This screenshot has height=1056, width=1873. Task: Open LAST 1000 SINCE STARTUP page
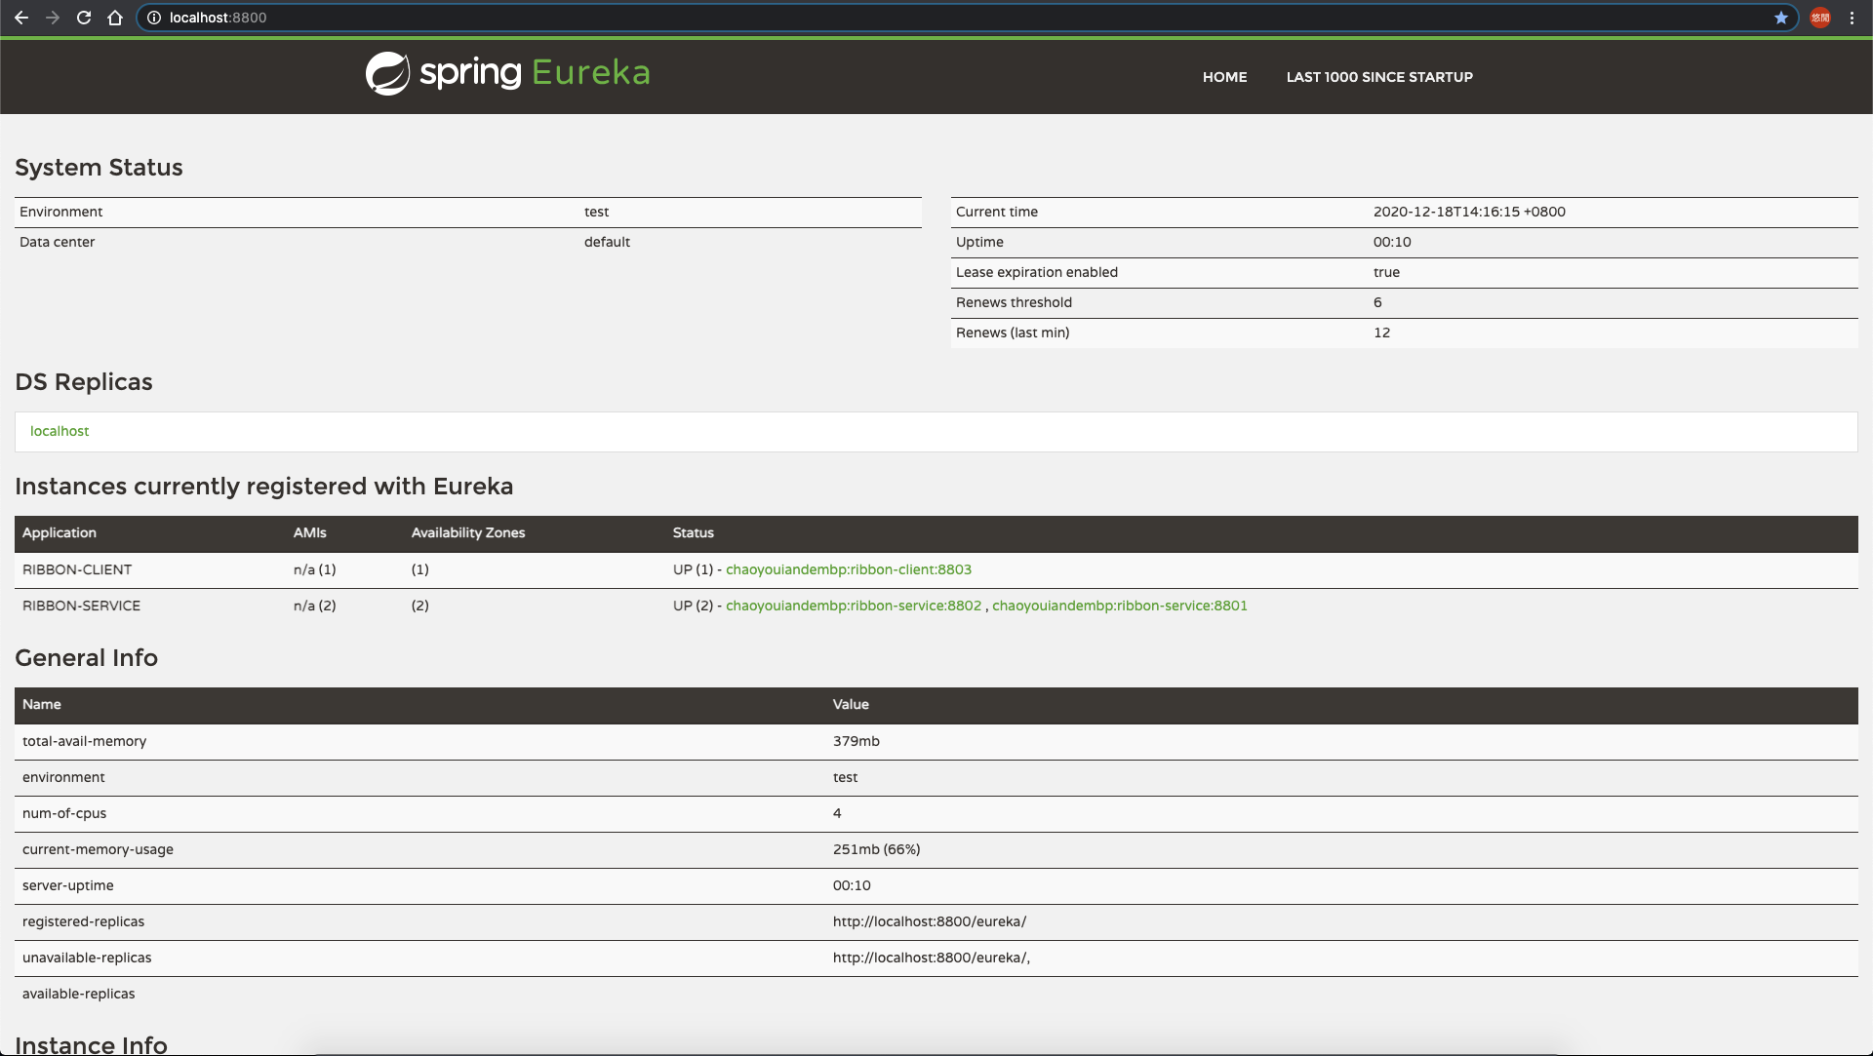pyautogui.click(x=1378, y=77)
